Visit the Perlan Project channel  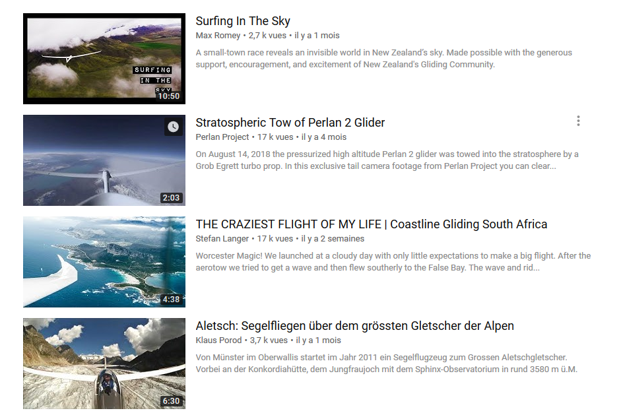pyautogui.click(x=222, y=137)
